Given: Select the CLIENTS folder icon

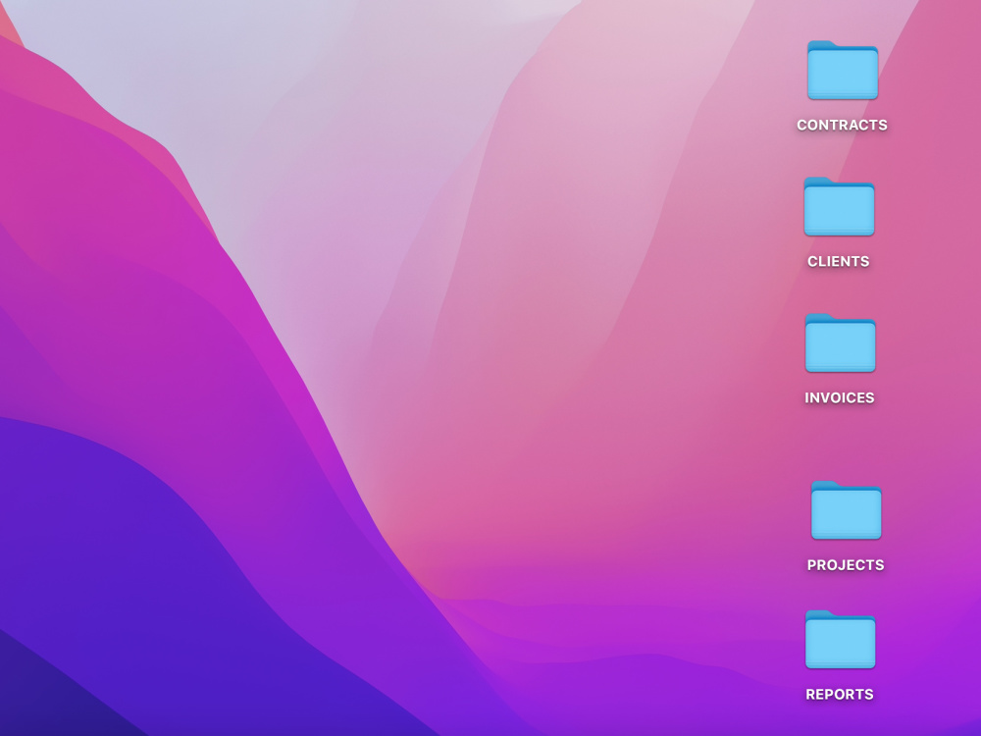Looking at the screenshot, I should [x=839, y=206].
